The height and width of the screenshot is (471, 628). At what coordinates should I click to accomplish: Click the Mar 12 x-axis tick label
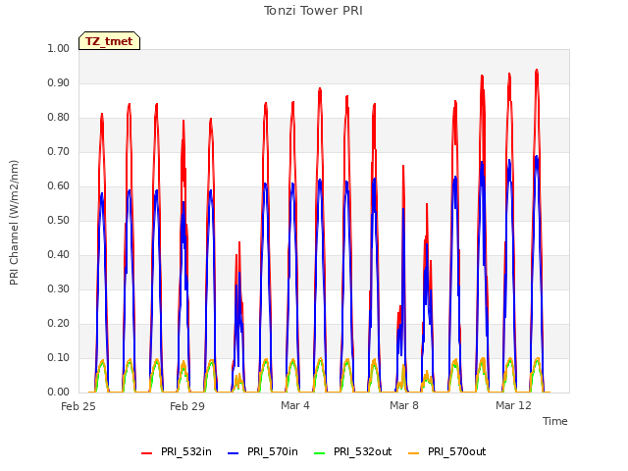click(x=513, y=405)
